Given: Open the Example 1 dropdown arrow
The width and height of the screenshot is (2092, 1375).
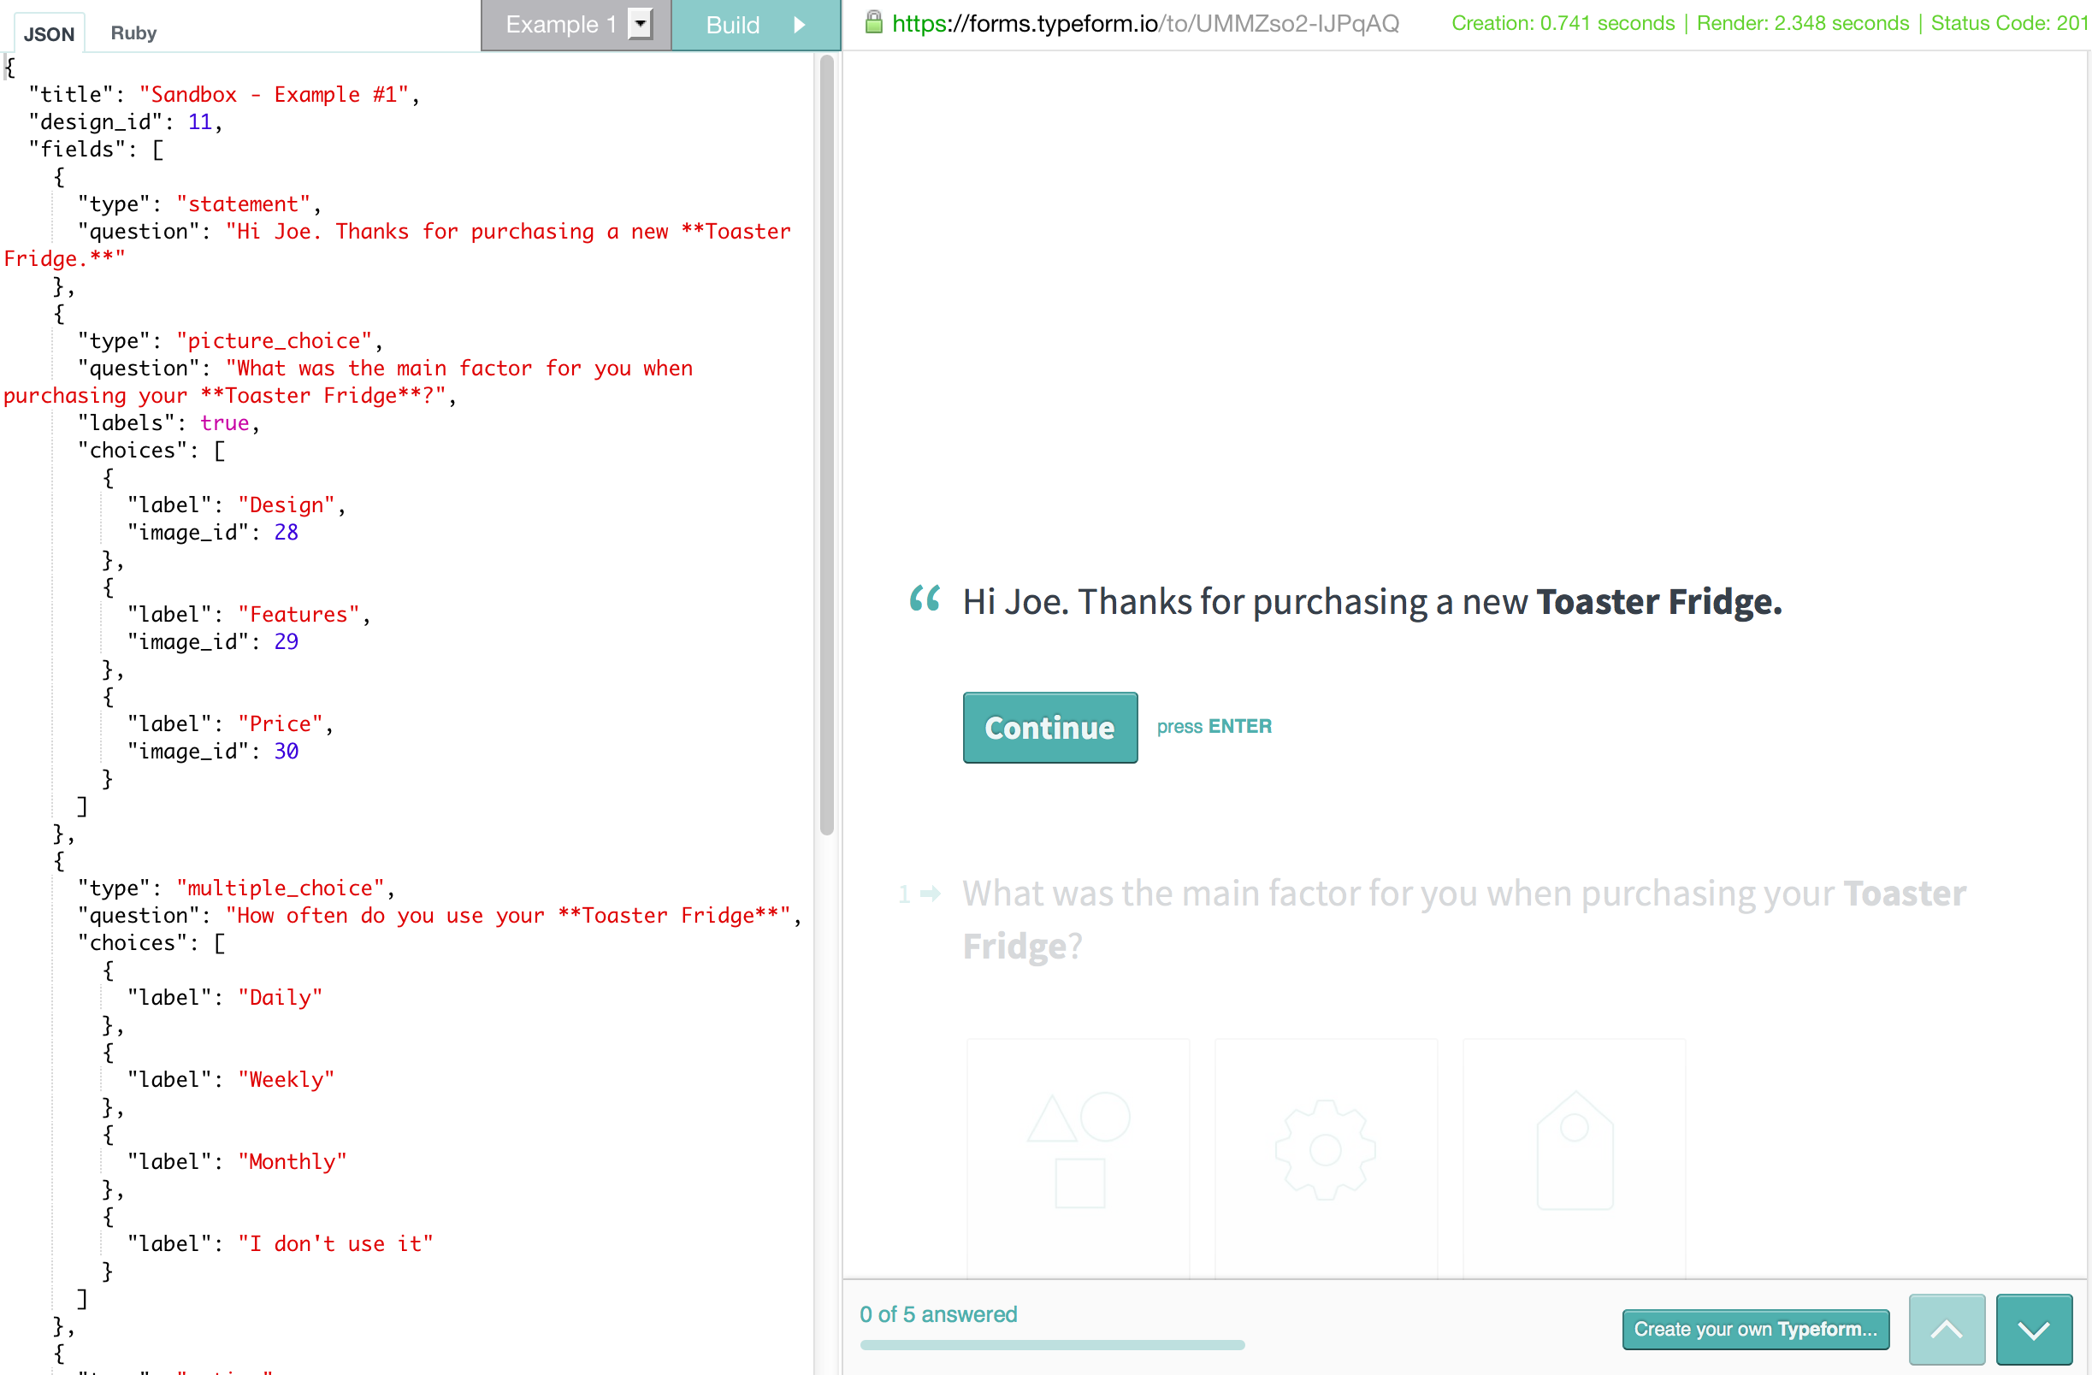Looking at the screenshot, I should (x=641, y=24).
